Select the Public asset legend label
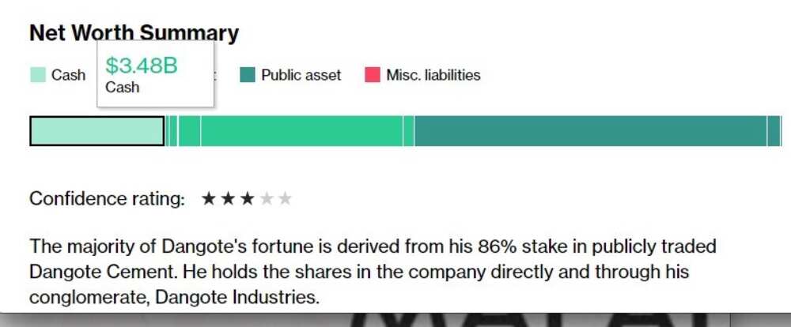The height and width of the screenshot is (327, 791). [x=301, y=75]
